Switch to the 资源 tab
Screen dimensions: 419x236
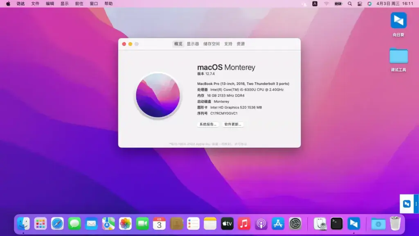point(241,44)
